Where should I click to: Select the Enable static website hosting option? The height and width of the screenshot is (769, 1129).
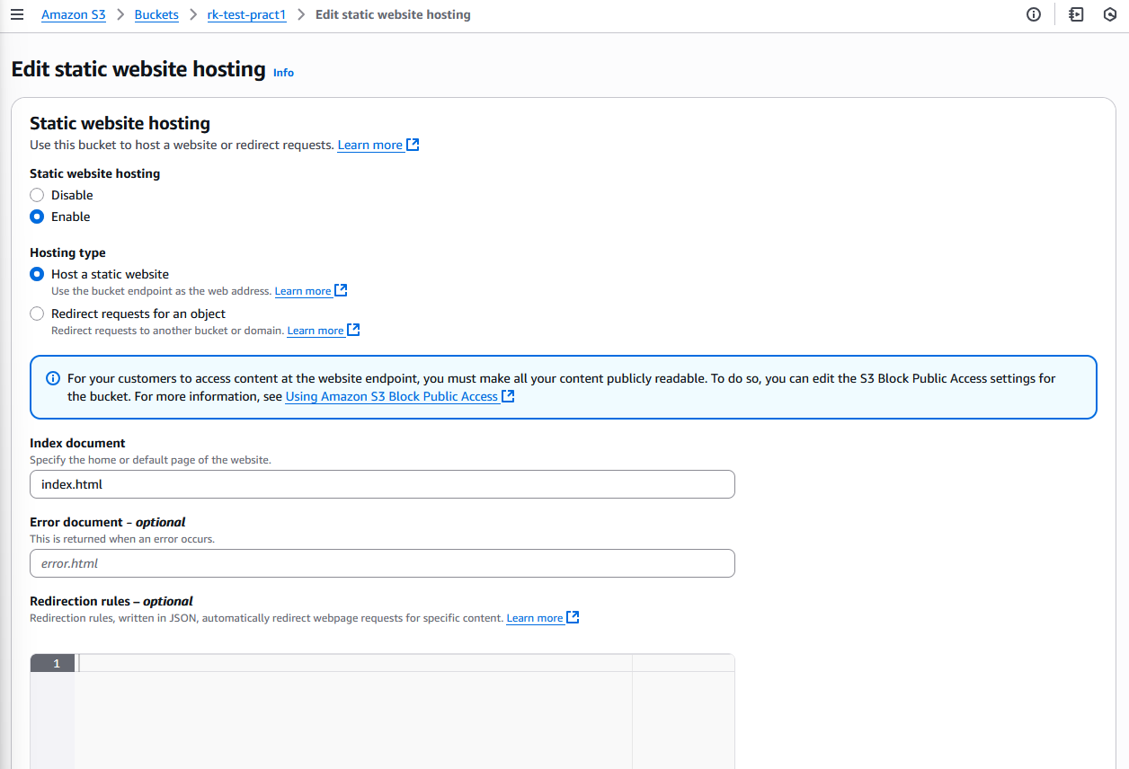37,217
